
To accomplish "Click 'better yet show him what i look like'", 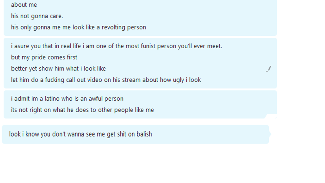I will [58, 69].
